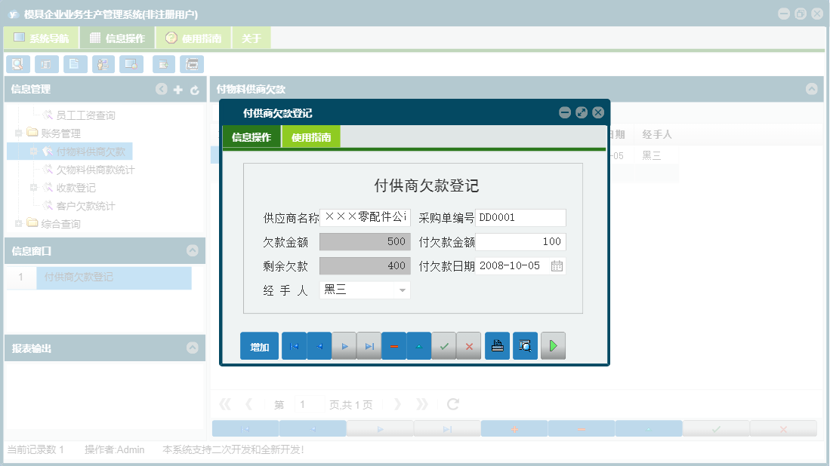Click the report document icon in the top toolbar
Screen dimensions: 830x466
coord(75,64)
